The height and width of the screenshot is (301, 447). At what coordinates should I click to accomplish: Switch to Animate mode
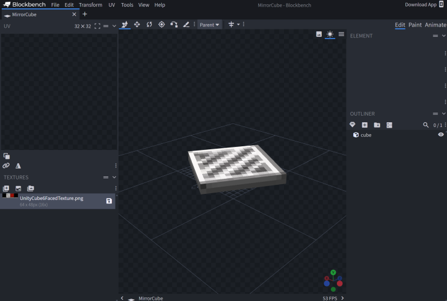436,25
